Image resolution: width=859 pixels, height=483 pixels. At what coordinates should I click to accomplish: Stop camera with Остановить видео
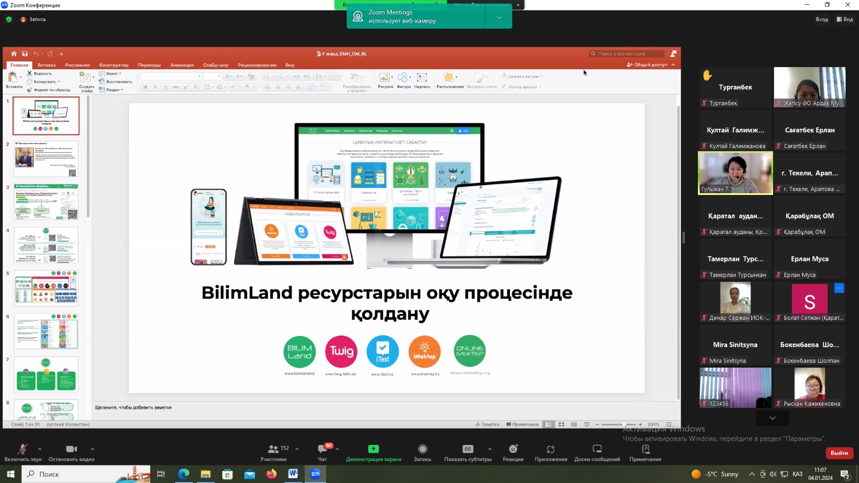point(71,452)
